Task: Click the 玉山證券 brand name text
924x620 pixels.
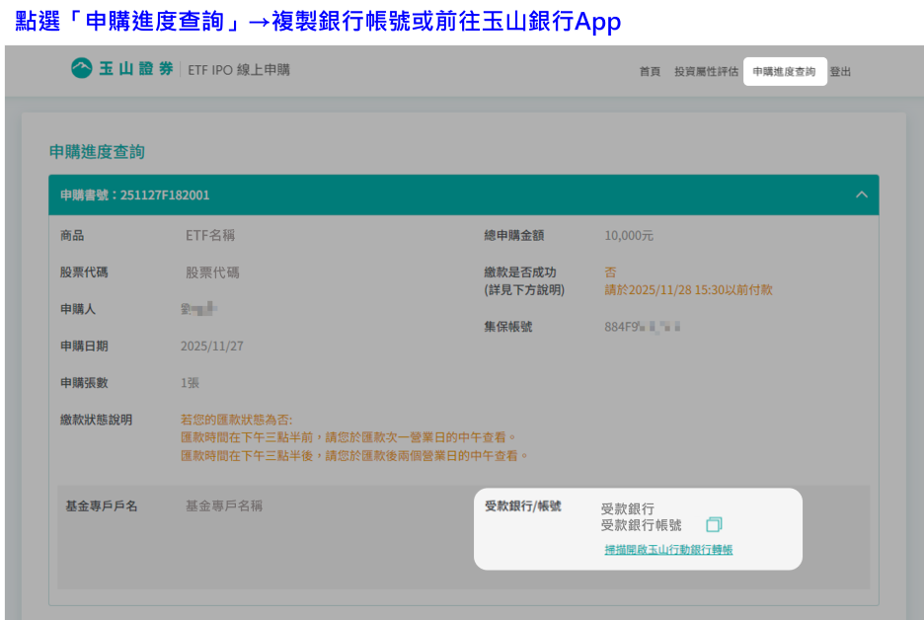Action: [135, 69]
